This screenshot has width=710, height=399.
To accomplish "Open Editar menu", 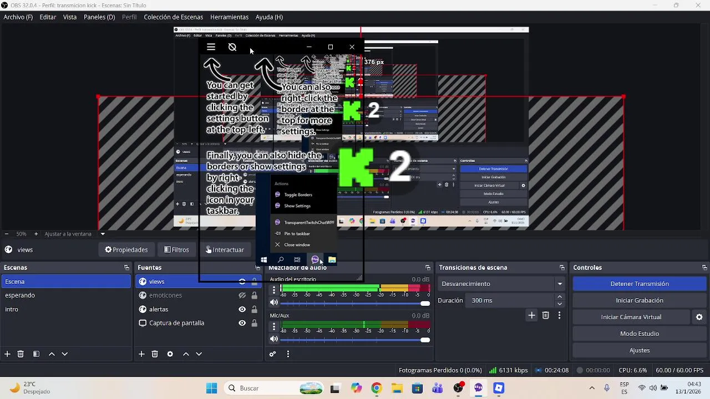I will point(48,17).
